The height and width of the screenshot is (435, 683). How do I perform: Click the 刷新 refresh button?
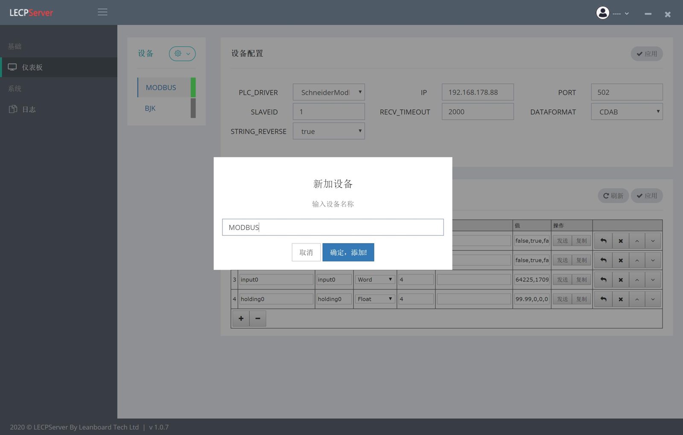[x=613, y=196]
